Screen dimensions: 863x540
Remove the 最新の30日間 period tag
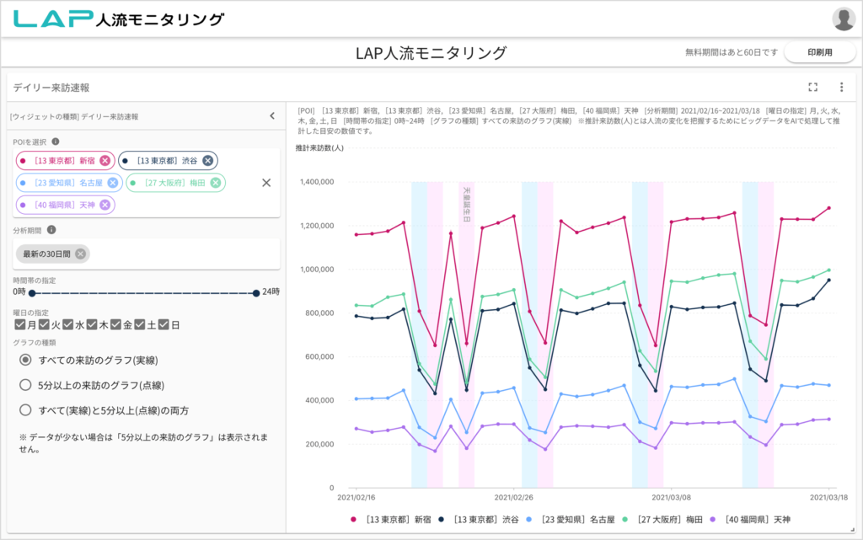coord(80,254)
